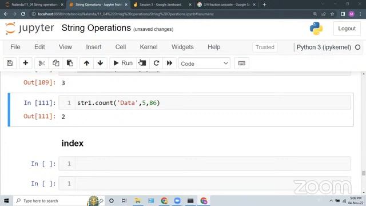This screenshot has width=366, height=206.
Task: Go back in browser history
Action: click(x=6, y=14)
